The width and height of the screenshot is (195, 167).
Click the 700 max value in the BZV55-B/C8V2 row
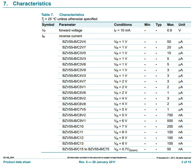(x=170, y=115)
